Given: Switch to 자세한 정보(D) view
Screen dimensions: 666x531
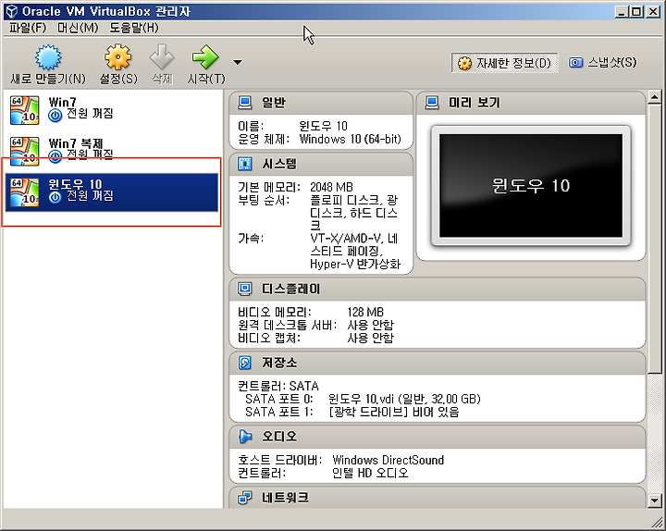Looking at the screenshot, I should point(504,63).
